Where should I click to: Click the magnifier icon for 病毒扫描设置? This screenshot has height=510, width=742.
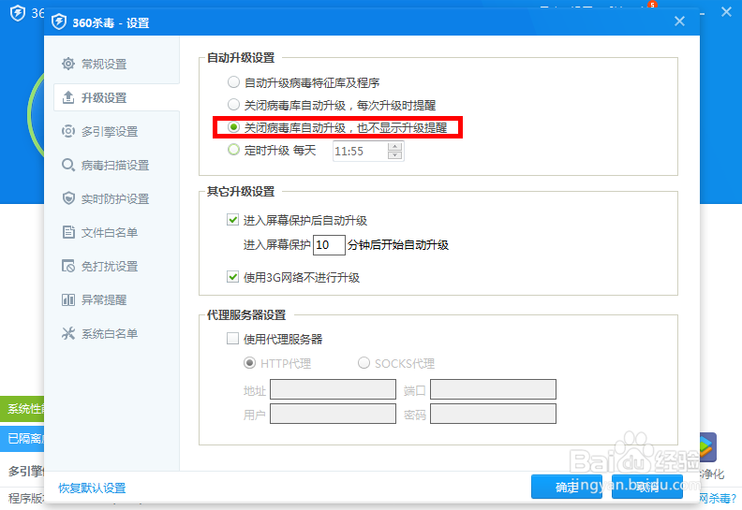pyautogui.click(x=68, y=165)
